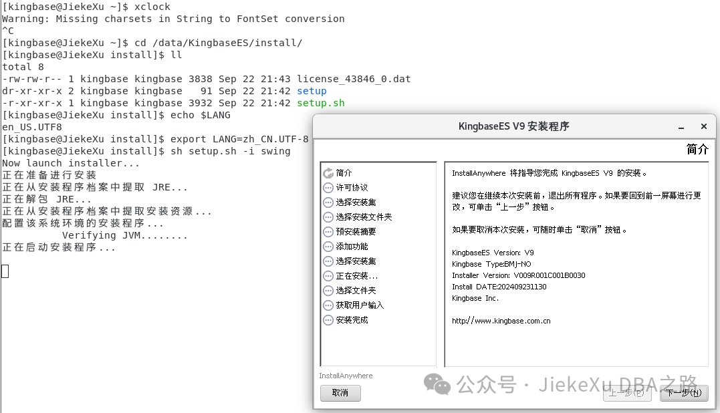Click the setup directory in terminal output
720x413 pixels.
(312, 91)
